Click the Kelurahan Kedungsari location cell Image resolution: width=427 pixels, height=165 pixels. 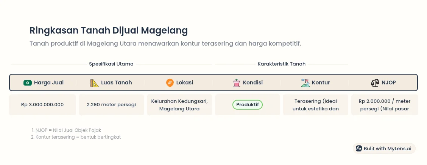point(179,105)
